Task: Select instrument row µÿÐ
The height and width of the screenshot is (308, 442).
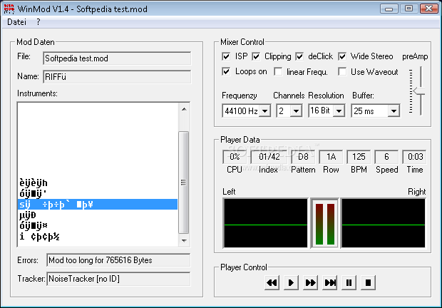Action: (98, 215)
